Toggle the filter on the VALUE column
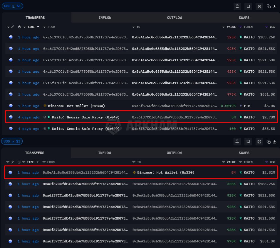Screen dimensions: 280x248 click(223, 27)
